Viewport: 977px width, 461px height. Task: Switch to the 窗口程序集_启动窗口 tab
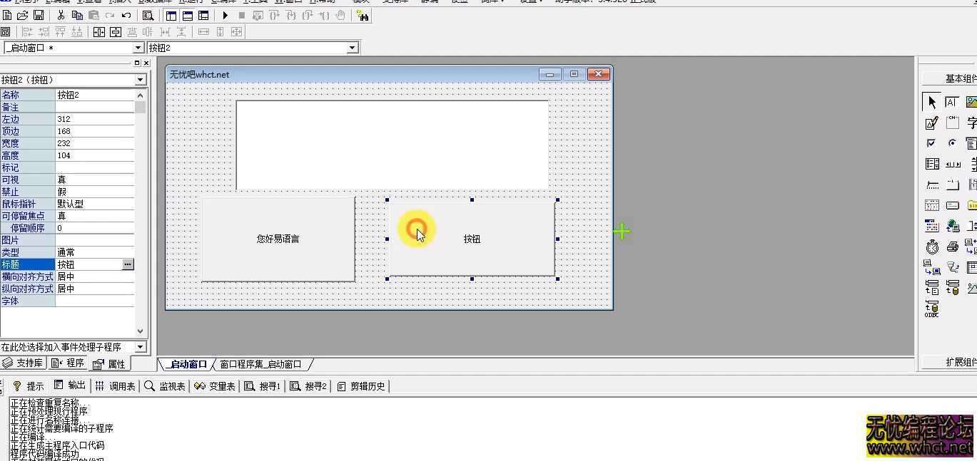click(260, 364)
